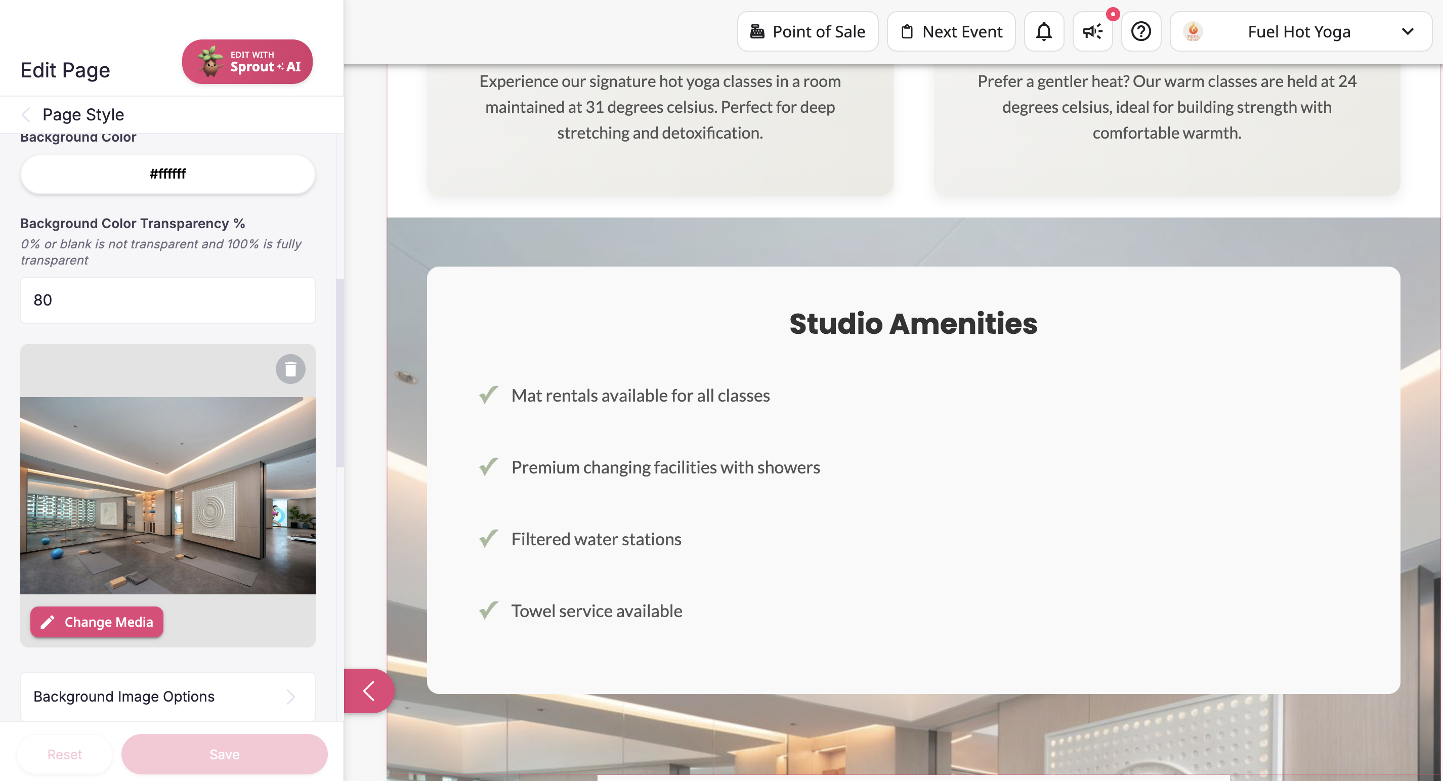
Task: Open the notifications bell
Action: (1044, 31)
